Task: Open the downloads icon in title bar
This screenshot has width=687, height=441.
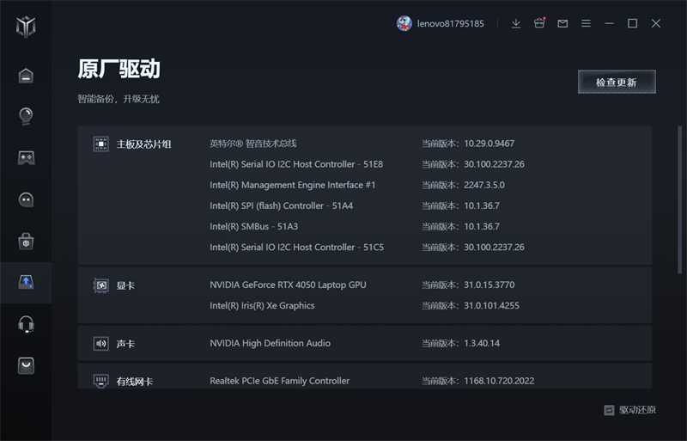Action: [516, 23]
